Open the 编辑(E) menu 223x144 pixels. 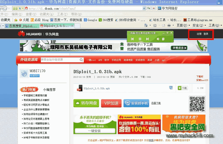(x=17, y=14)
